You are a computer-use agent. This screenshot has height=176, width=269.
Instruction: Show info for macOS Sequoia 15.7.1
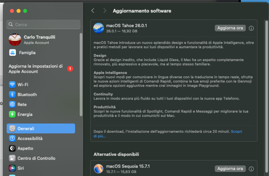pos(251,169)
